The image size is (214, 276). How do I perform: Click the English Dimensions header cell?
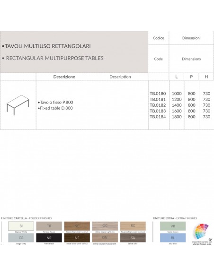(x=191, y=59)
